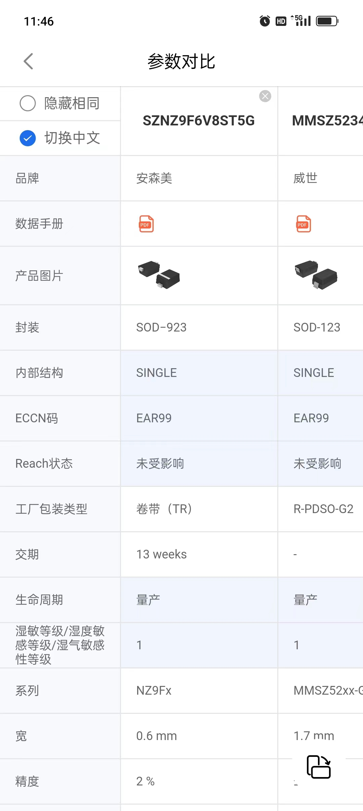The width and height of the screenshot is (363, 811).
Task: Tap the back arrow in header
Action: [29, 62]
